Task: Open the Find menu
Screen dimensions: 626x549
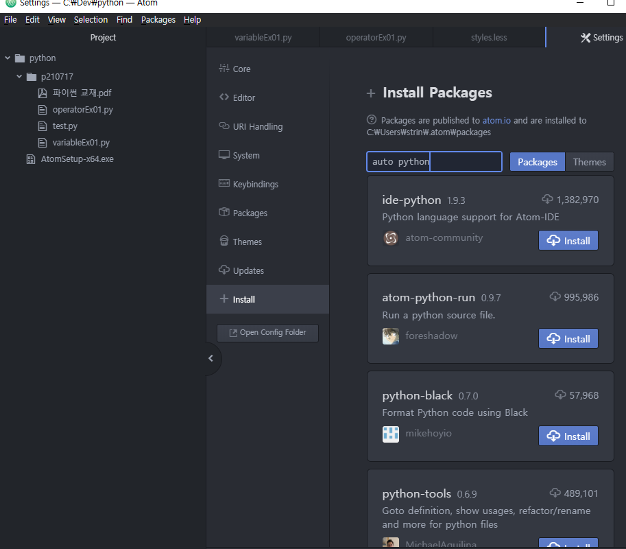Action: (124, 20)
